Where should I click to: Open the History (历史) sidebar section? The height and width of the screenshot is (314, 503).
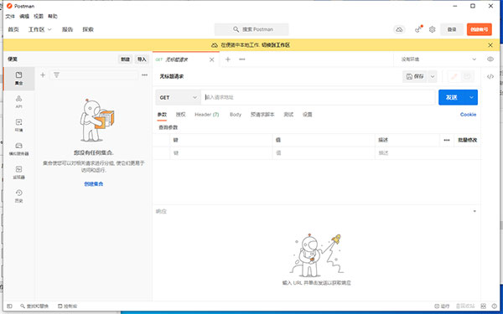(x=19, y=196)
